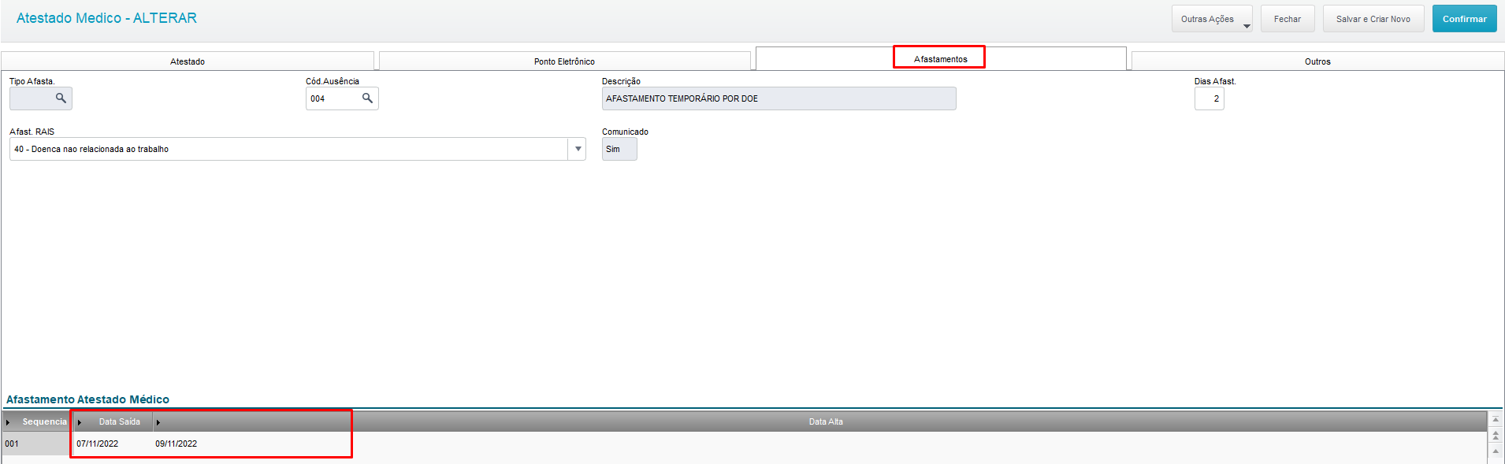
Task: Open the Outros tab
Action: point(1317,61)
